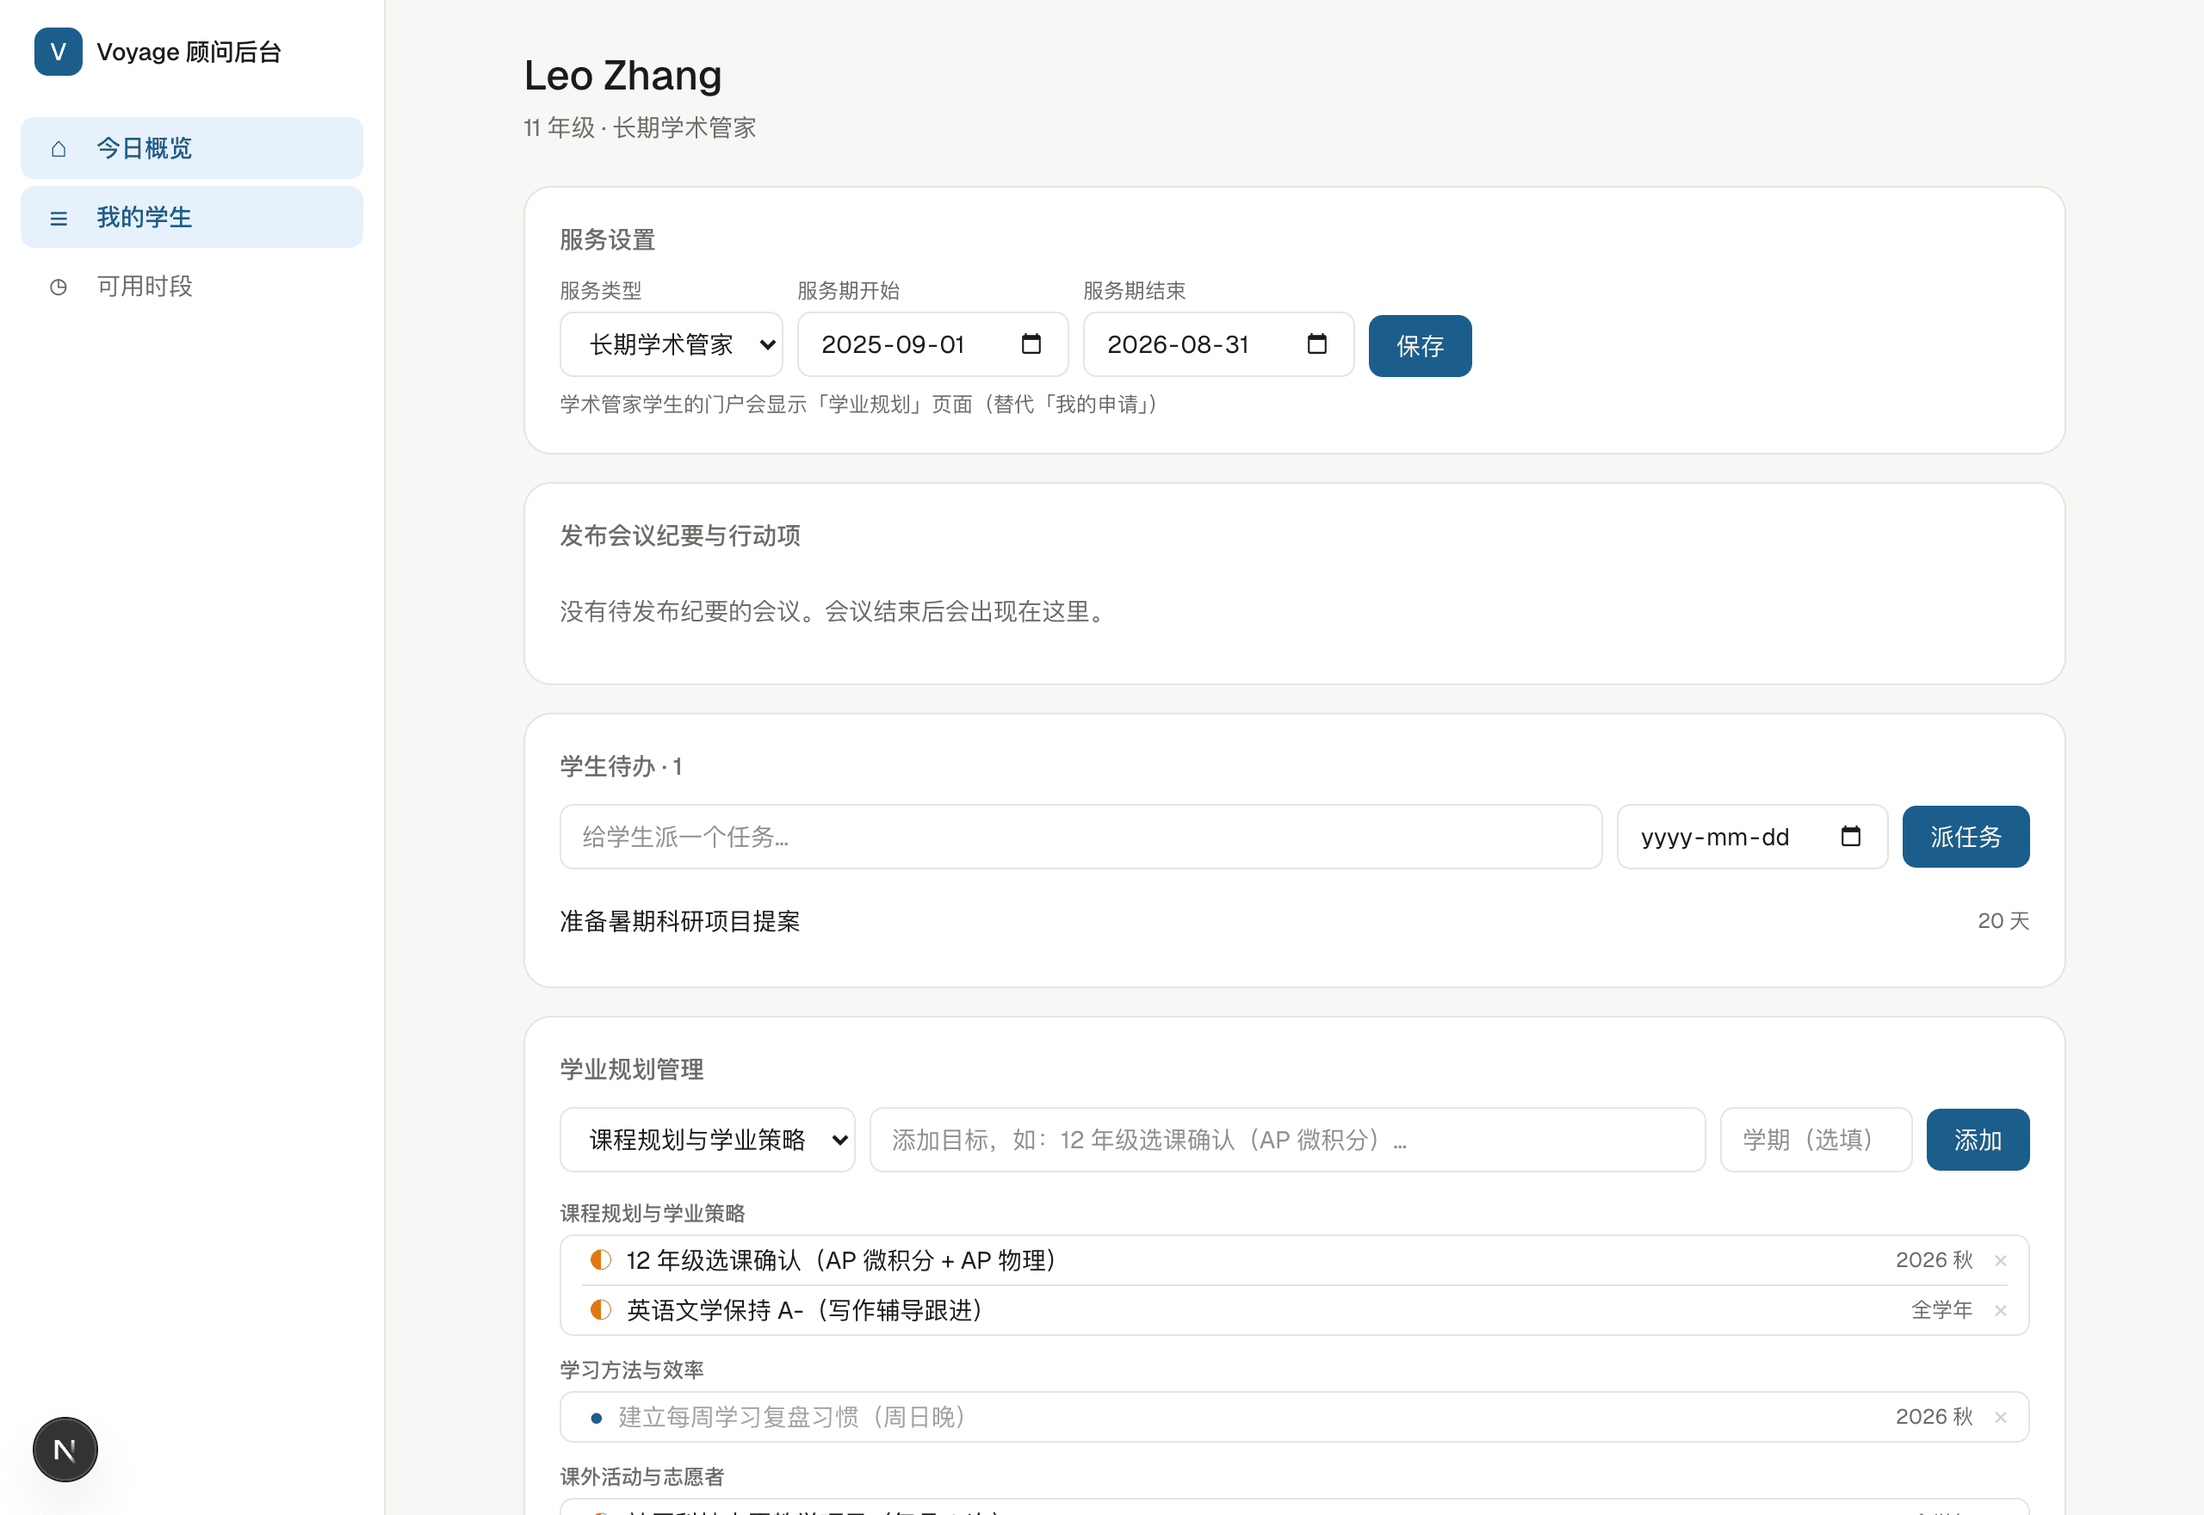
Task: Remove the 英语文学保持 A- goal
Action: tap(2001, 1311)
